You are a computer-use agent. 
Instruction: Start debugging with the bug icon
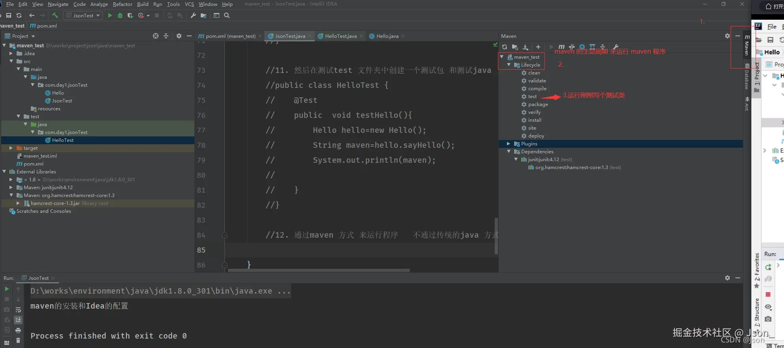[x=120, y=15]
